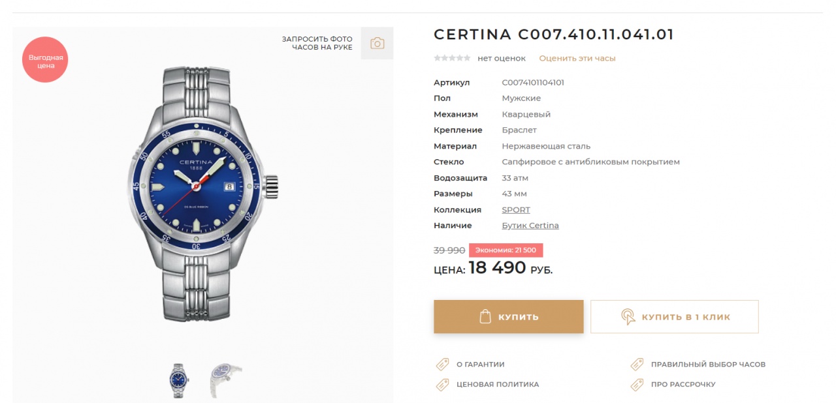
Task: Click the cursor icon on one-click buy
Action: [x=628, y=317]
